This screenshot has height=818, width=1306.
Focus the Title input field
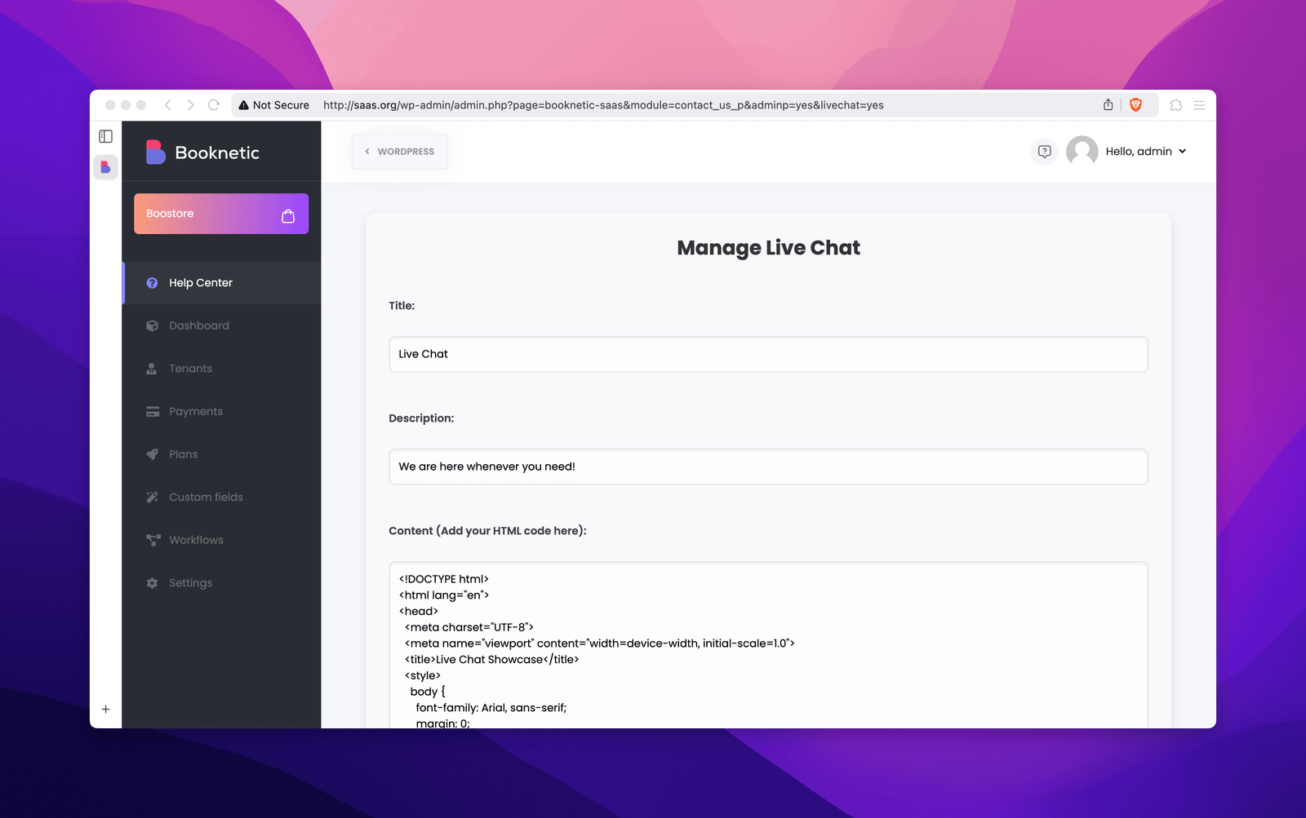768,354
